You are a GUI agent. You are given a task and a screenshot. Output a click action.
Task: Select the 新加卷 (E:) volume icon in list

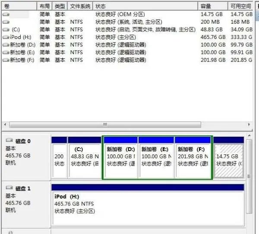[6, 52]
